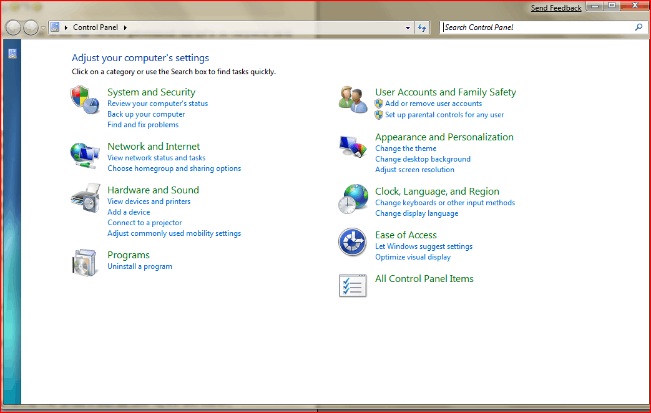The height and width of the screenshot is (413, 651).
Task: Choose Connect to a projector
Action: point(144,223)
